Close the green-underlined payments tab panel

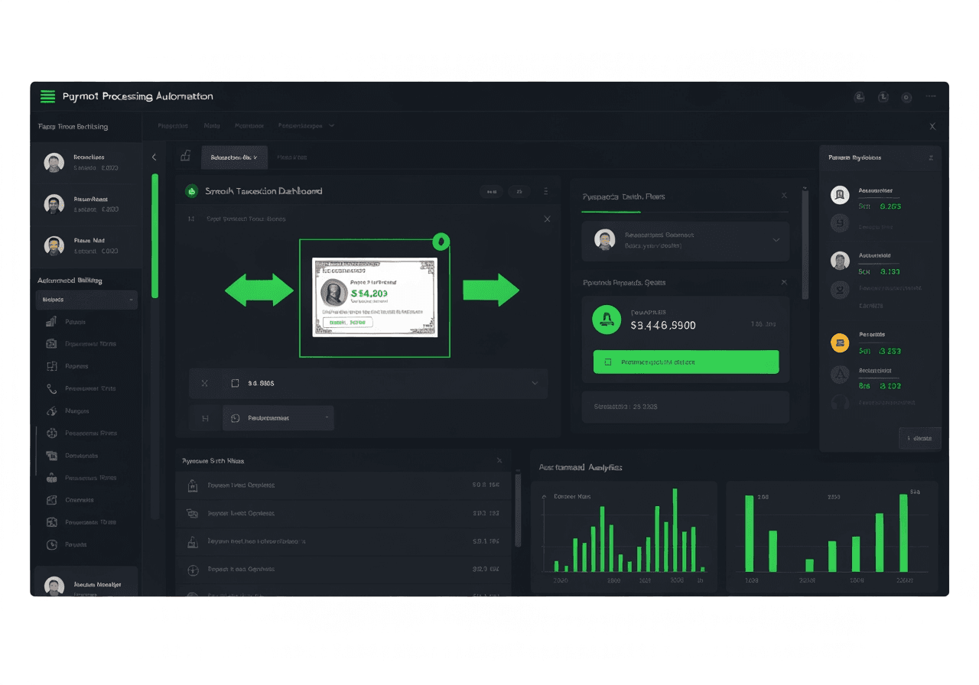[x=784, y=196]
